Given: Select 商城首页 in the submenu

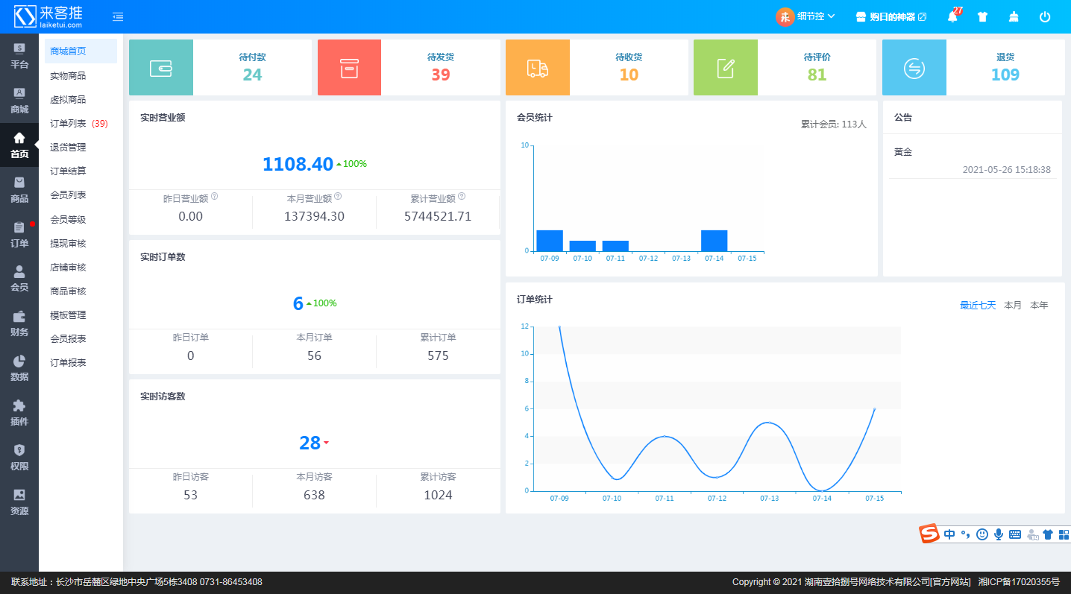Looking at the screenshot, I should point(81,51).
